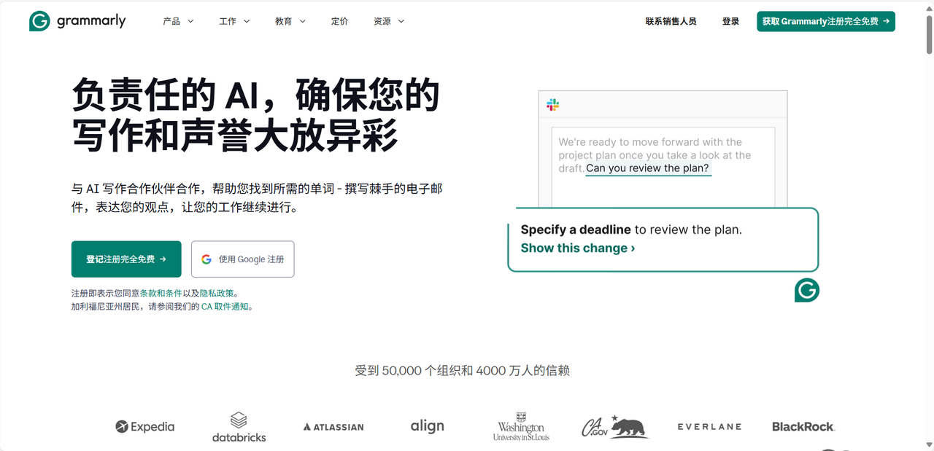The height and width of the screenshot is (451, 934).
Task: Click the green Grammarly G badge icon
Action: pos(807,290)
